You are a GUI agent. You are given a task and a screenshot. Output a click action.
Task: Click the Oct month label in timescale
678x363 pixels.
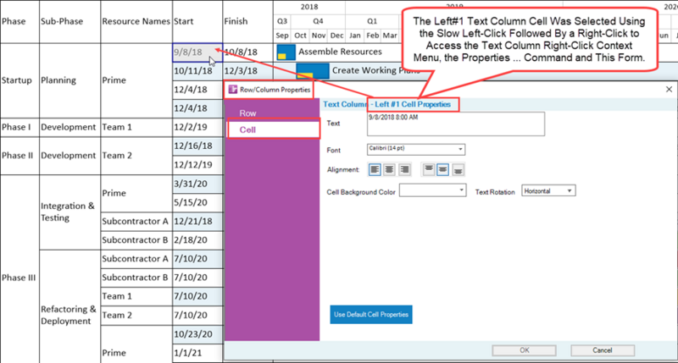pos(300,36)
